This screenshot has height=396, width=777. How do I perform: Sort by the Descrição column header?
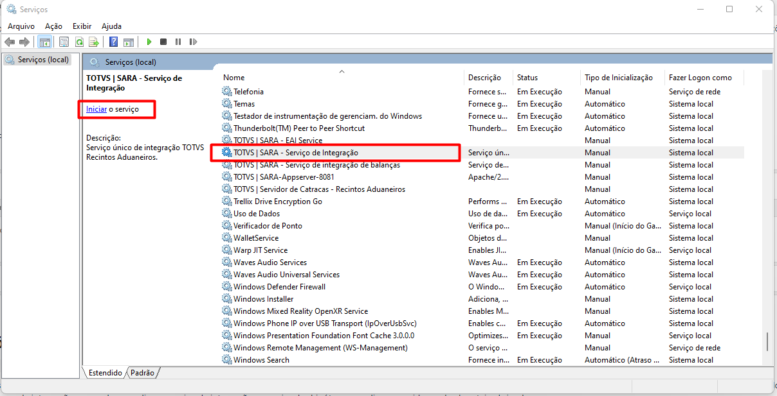coord(489,78)
